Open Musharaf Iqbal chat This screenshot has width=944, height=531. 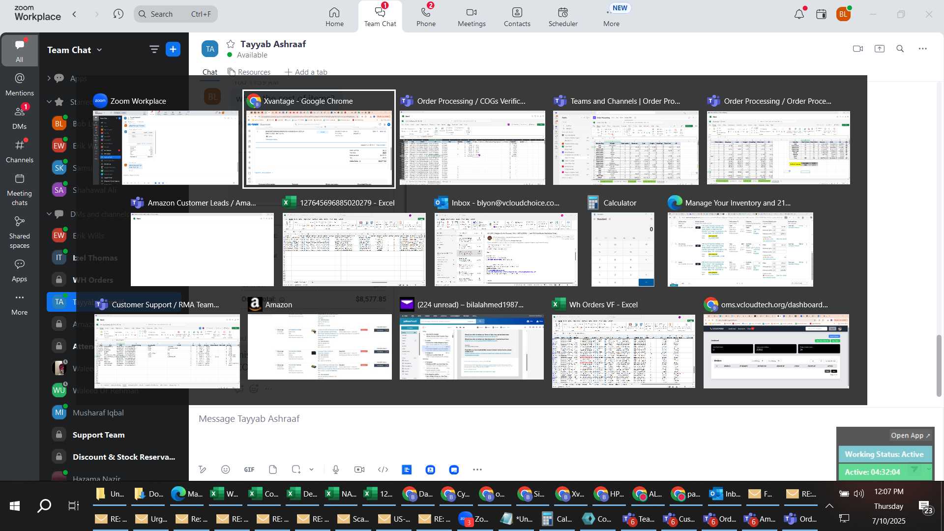(x=114, y=413)
